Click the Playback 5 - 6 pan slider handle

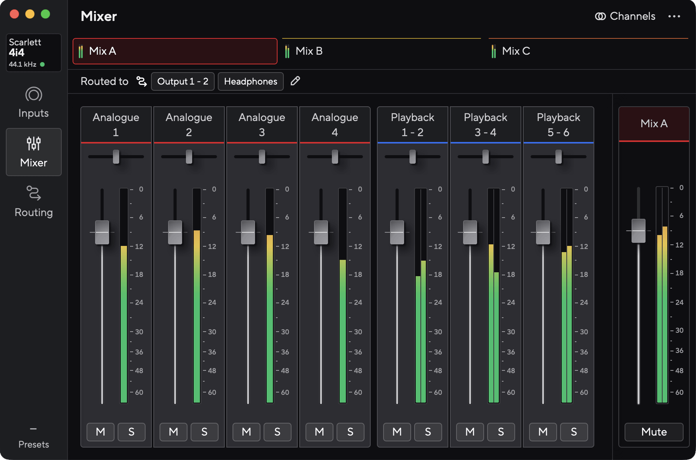[x=559, y=157]
